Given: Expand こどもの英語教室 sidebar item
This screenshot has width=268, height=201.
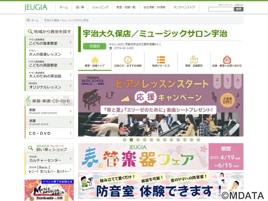Looking at the screenshot, I should 49,64.
